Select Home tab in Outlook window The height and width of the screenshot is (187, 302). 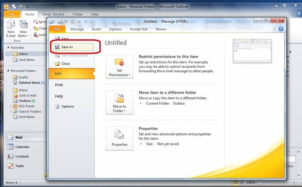30,14
